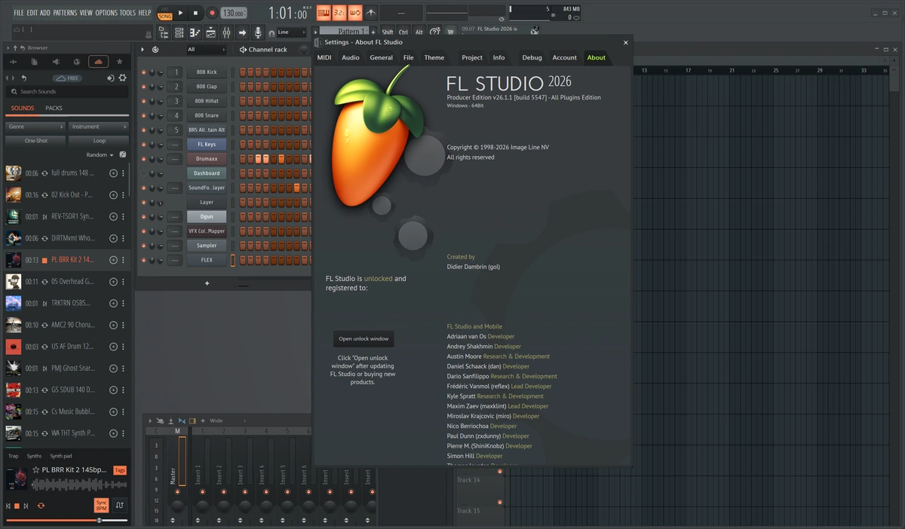Click the 130.000 tempo display

point(234,13)
